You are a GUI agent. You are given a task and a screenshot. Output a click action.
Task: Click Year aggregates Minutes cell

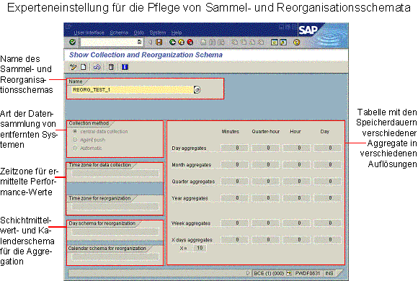pos(234,198)
